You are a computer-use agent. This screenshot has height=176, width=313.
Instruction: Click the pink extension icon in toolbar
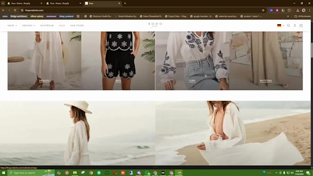click(277, 10)
